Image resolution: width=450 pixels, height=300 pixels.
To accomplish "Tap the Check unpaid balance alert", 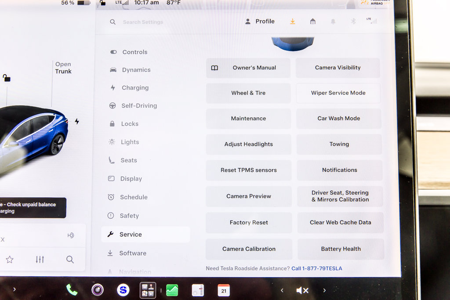I will 33,208.
